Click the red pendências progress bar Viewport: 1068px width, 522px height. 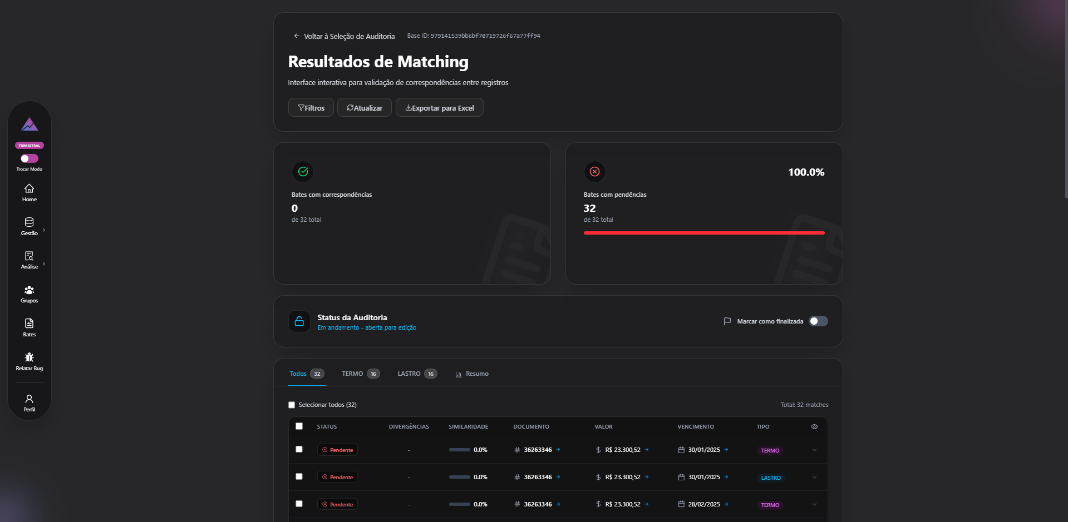pos(704,233)
